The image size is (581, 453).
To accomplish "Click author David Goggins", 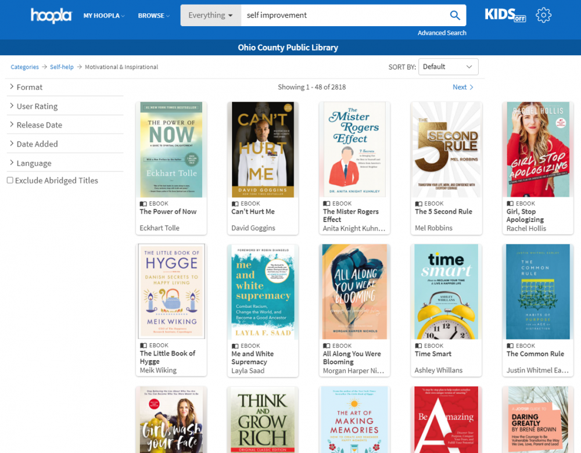I will [253, 228].
